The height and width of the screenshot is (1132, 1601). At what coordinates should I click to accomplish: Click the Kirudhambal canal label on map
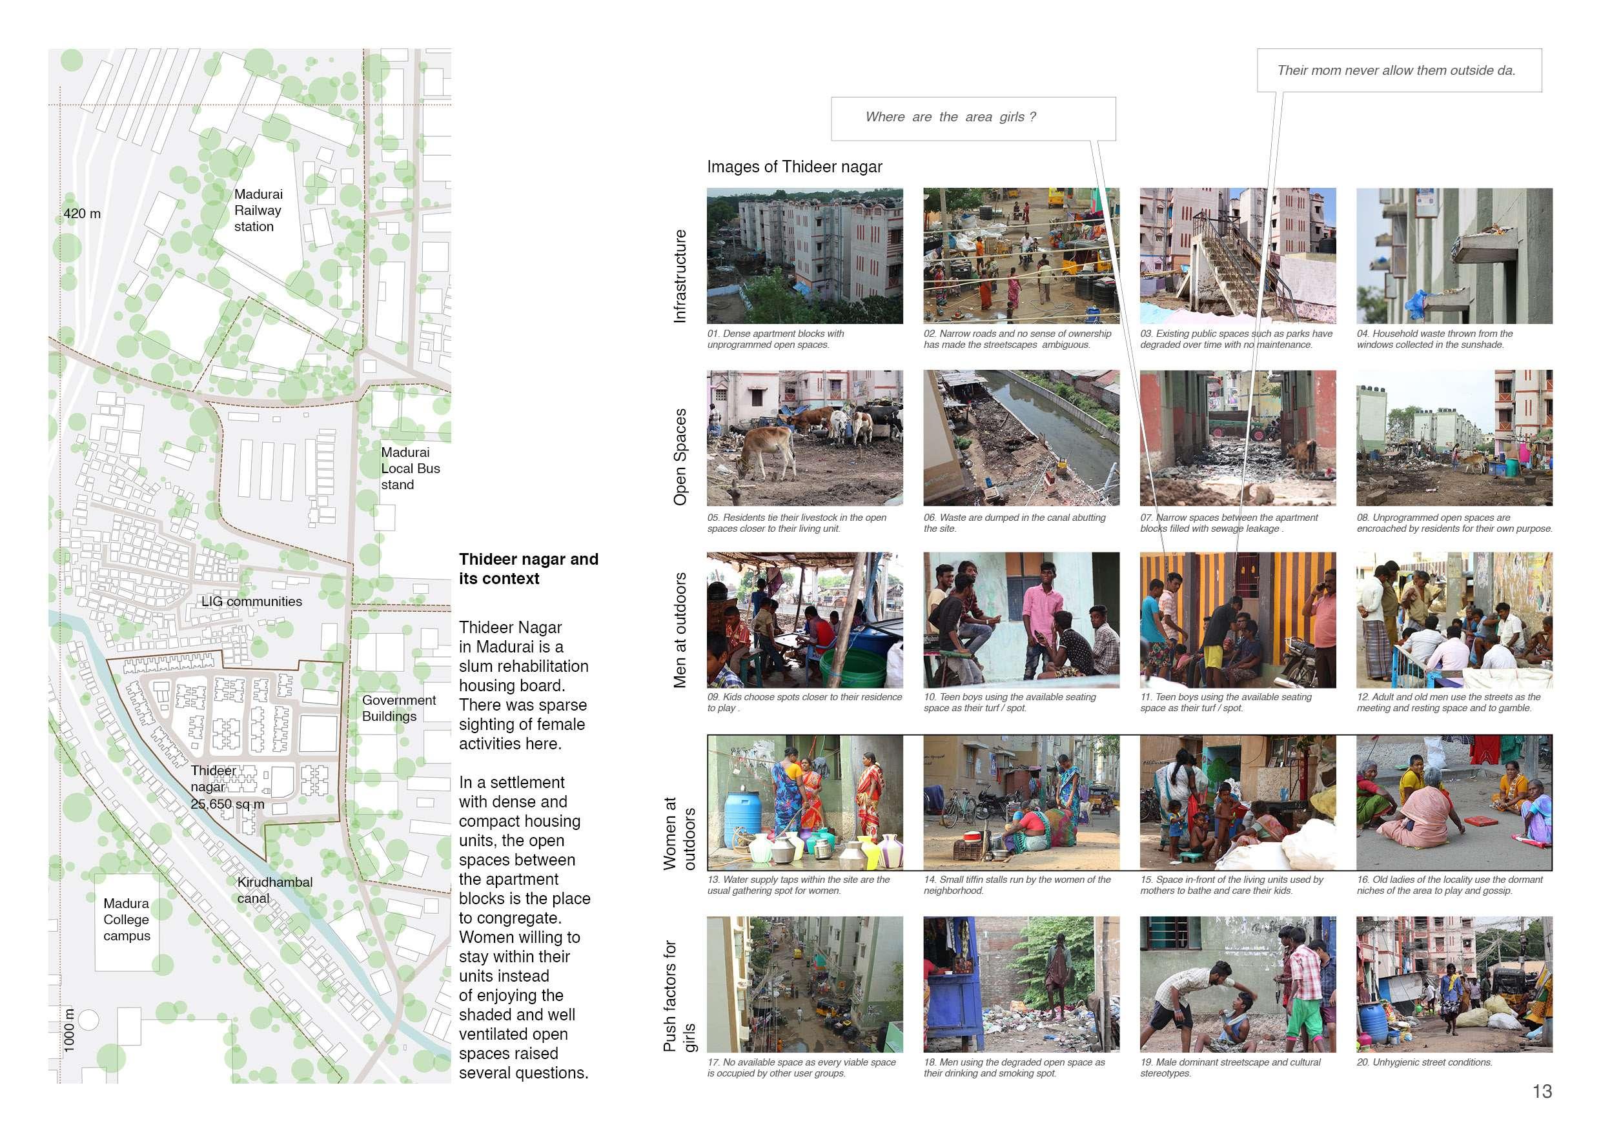click(x=274, y=890)
